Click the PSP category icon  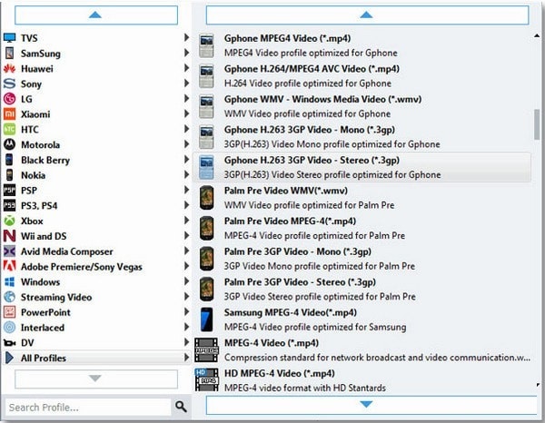[9, 191]
